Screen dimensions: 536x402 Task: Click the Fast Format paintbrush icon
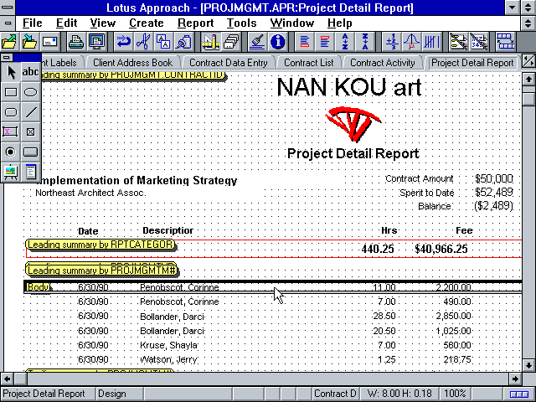[257, 42]
